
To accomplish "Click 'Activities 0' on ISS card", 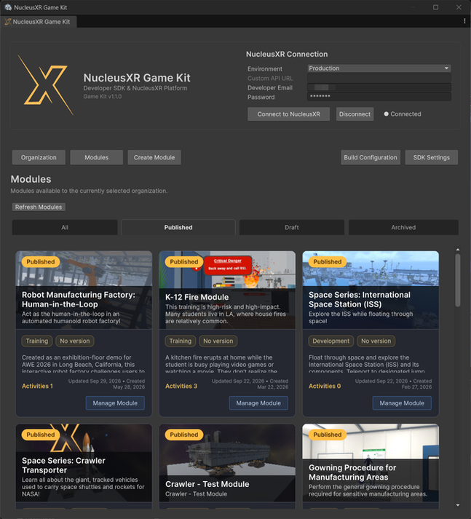I will (x=325, y=386).
